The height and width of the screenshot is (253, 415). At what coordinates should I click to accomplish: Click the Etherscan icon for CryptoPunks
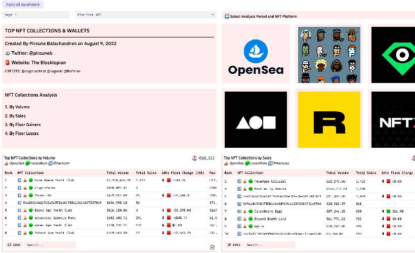19,188
